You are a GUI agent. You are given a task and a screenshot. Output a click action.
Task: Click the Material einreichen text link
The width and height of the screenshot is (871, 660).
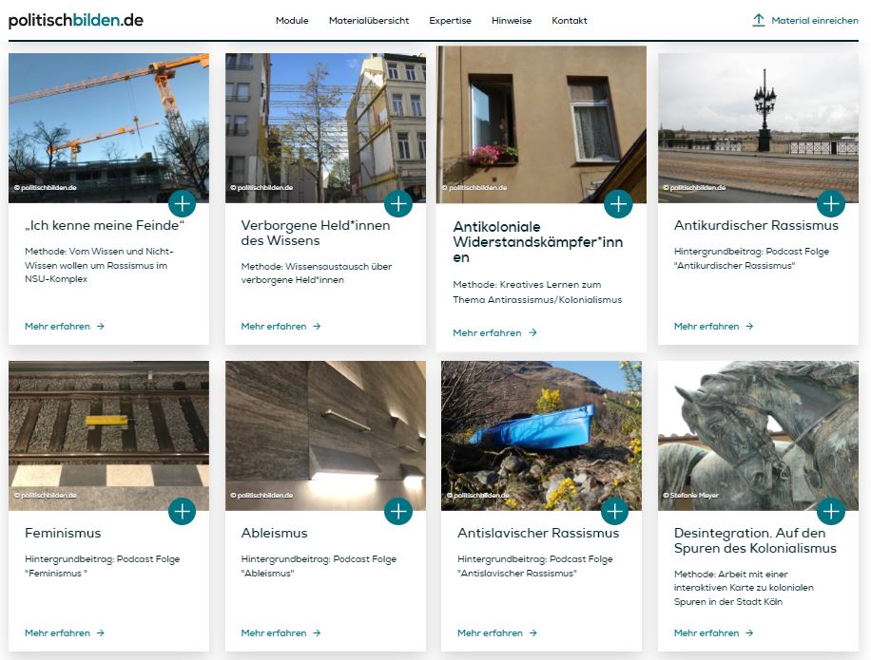(x=815, y=21)
